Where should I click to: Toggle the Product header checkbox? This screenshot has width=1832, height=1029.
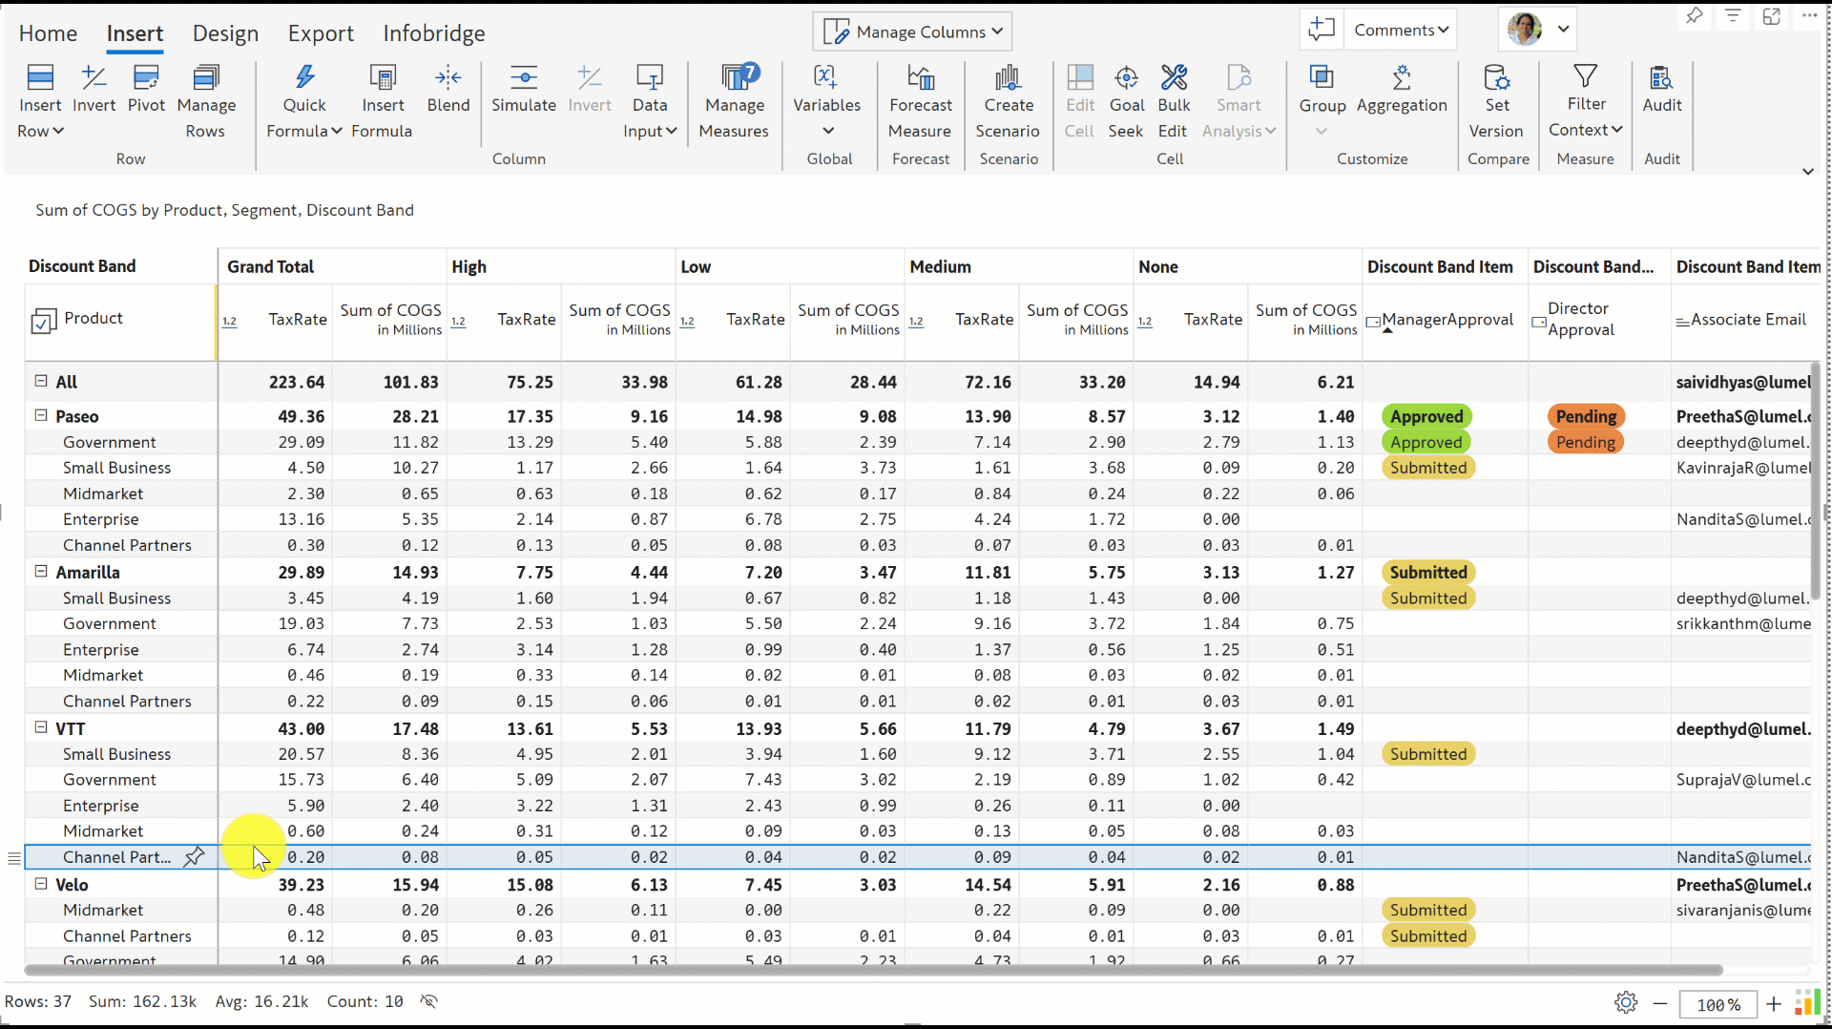(44, 322)
